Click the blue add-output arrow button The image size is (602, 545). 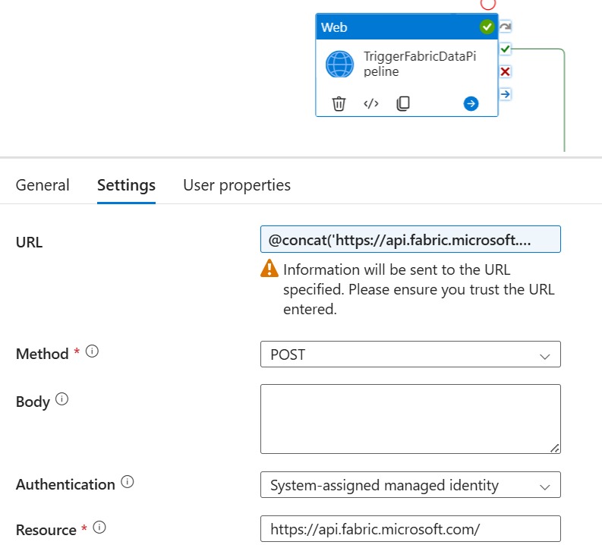[x=471, y=104]
